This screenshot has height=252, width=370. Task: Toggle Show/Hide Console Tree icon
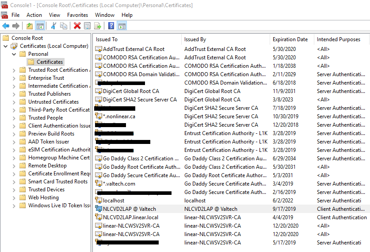click(40, 26)
